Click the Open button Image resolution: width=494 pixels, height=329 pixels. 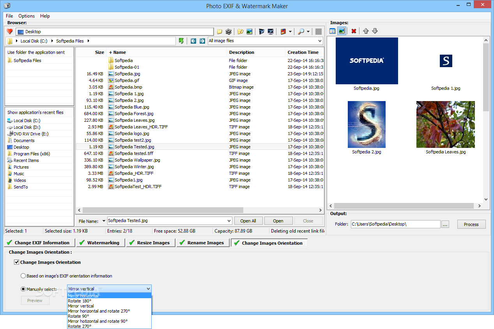(278, 221)
